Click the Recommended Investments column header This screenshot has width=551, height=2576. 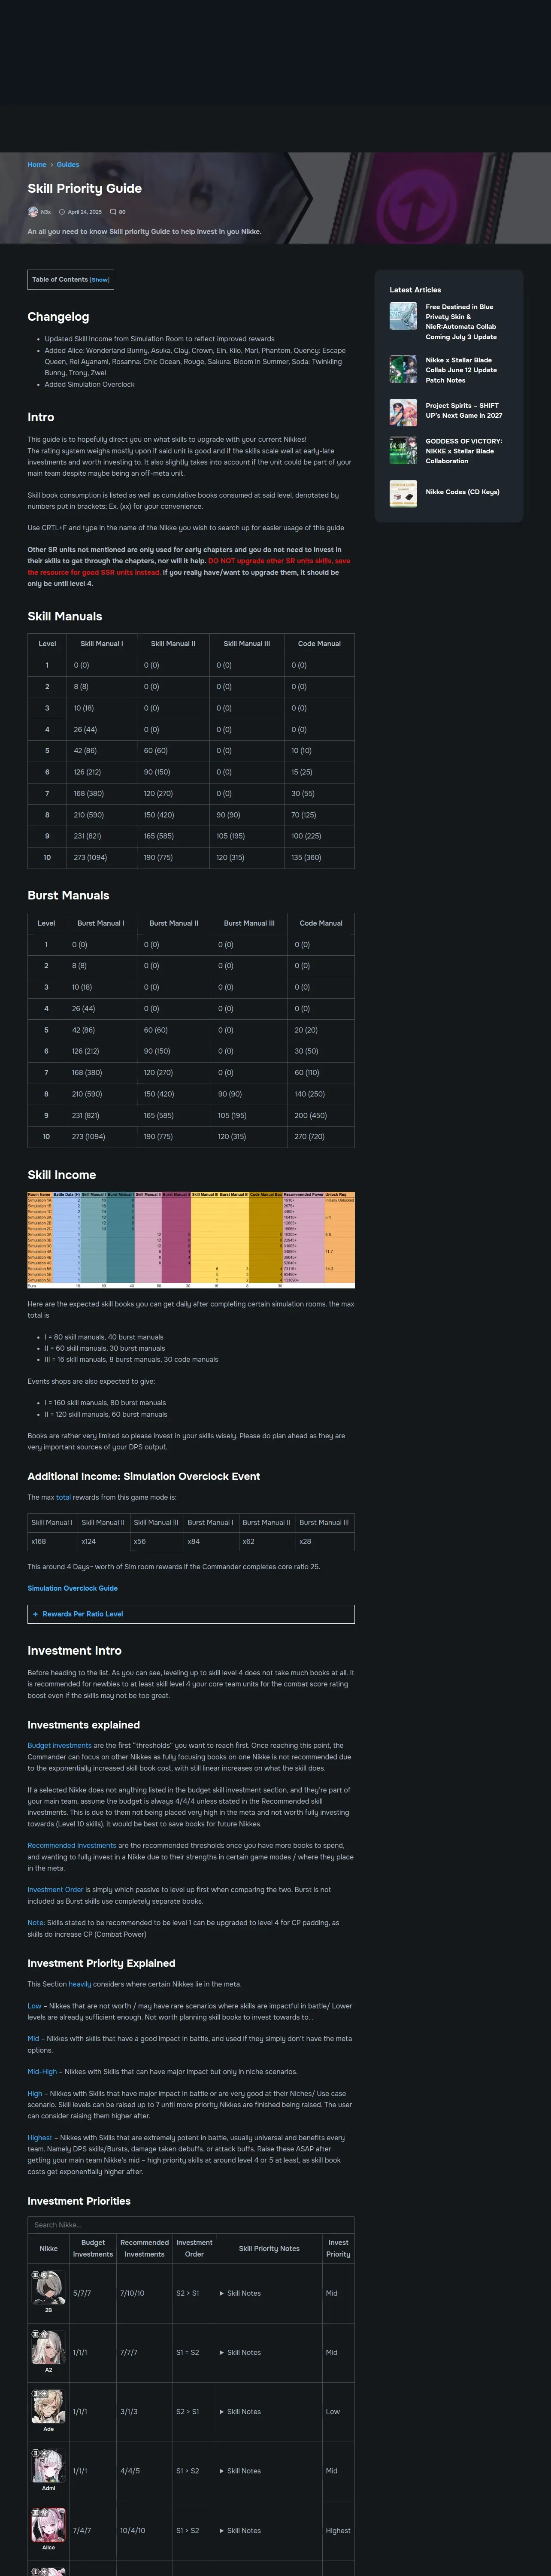click(x=144, y=2248)
